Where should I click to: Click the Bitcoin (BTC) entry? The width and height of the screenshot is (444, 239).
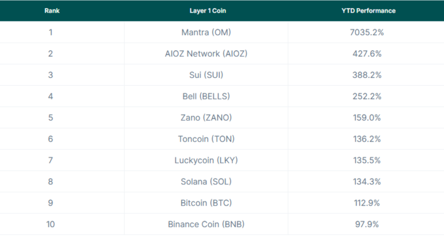click(206, 203)
